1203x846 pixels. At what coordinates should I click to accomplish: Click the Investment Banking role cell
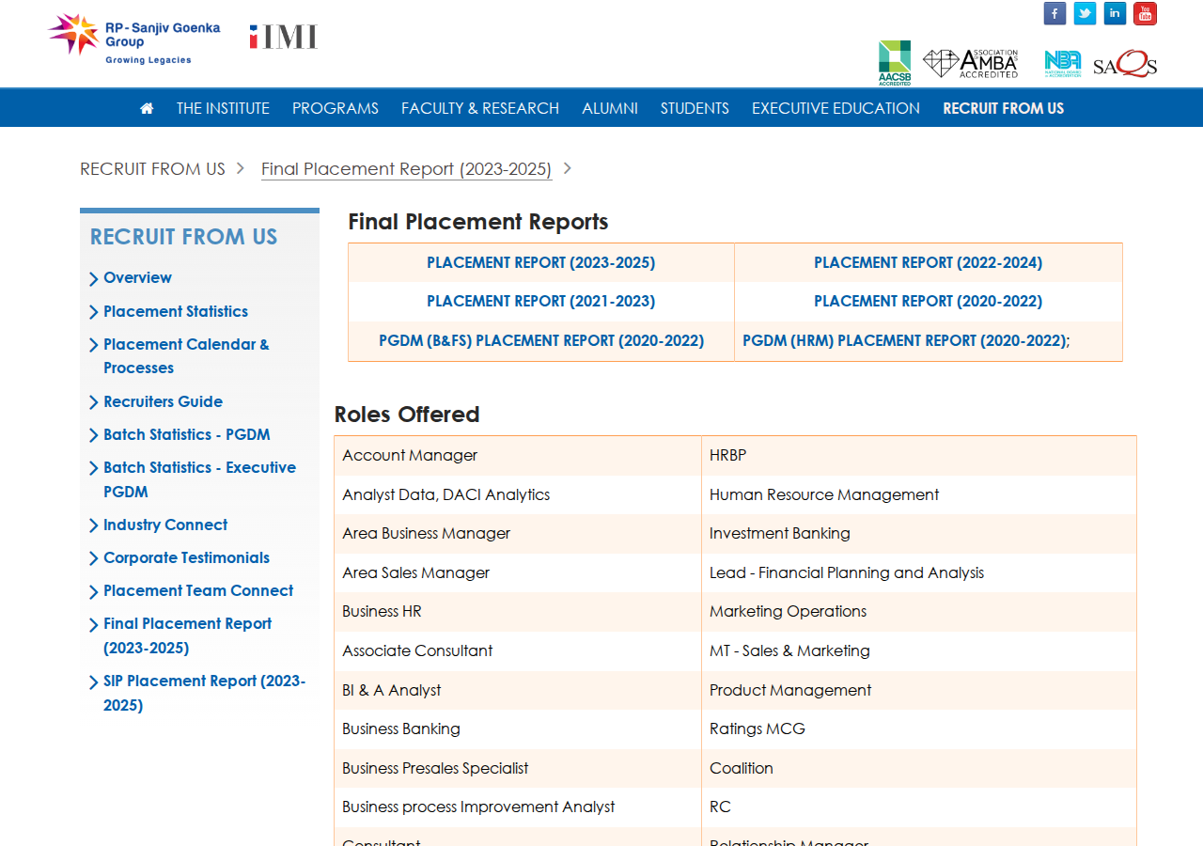(x=919, y=533)
